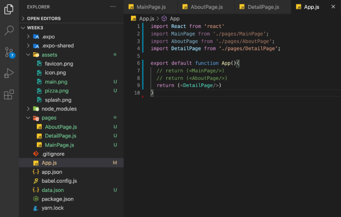
Task: Click the git icon of .gitignore file
Action: click(36, 154)
